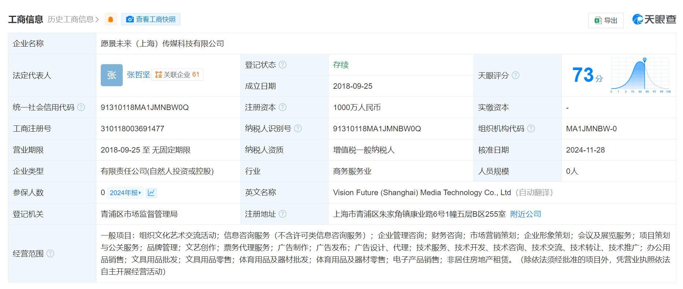Open 历史工商信息 history link
This screenshot has width=683, height=289.
click(x=73, y=19)
